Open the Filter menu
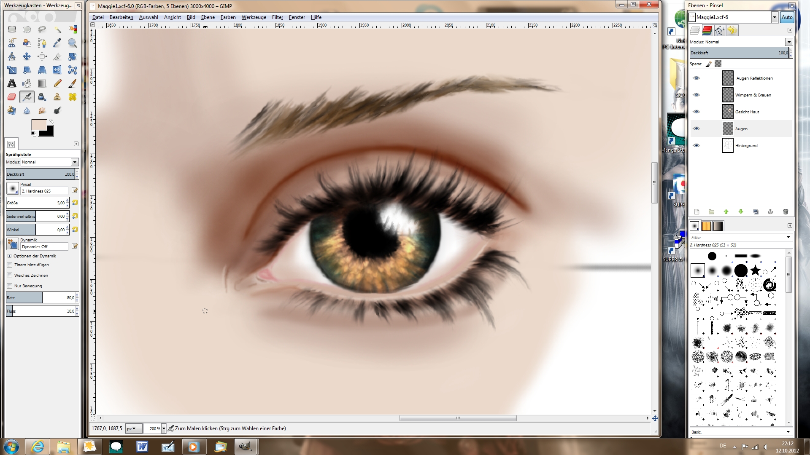This screenshot has height=455, width=810. coord(278,17)
